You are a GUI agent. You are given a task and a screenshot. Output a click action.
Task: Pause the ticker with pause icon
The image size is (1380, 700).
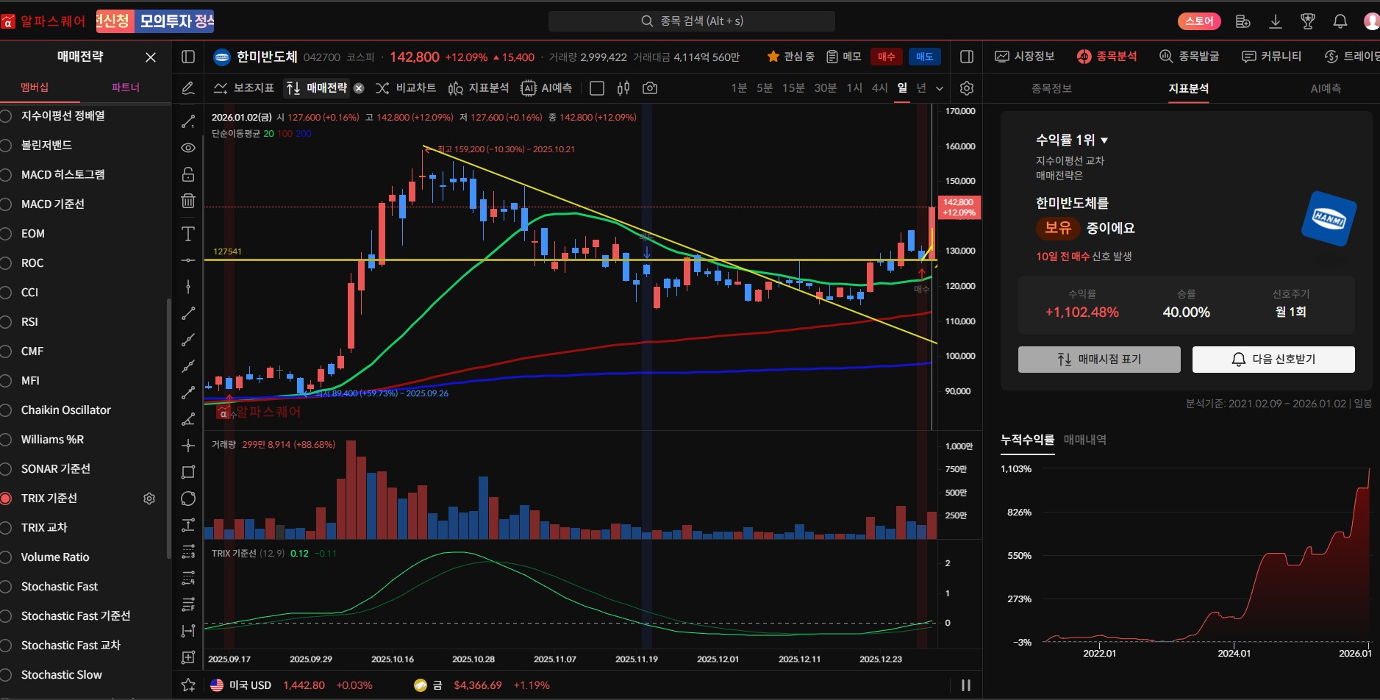[x=966, y=685]
